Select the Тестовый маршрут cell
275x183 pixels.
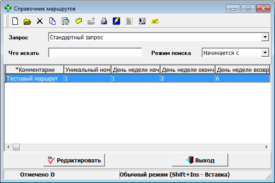[35, 78]
